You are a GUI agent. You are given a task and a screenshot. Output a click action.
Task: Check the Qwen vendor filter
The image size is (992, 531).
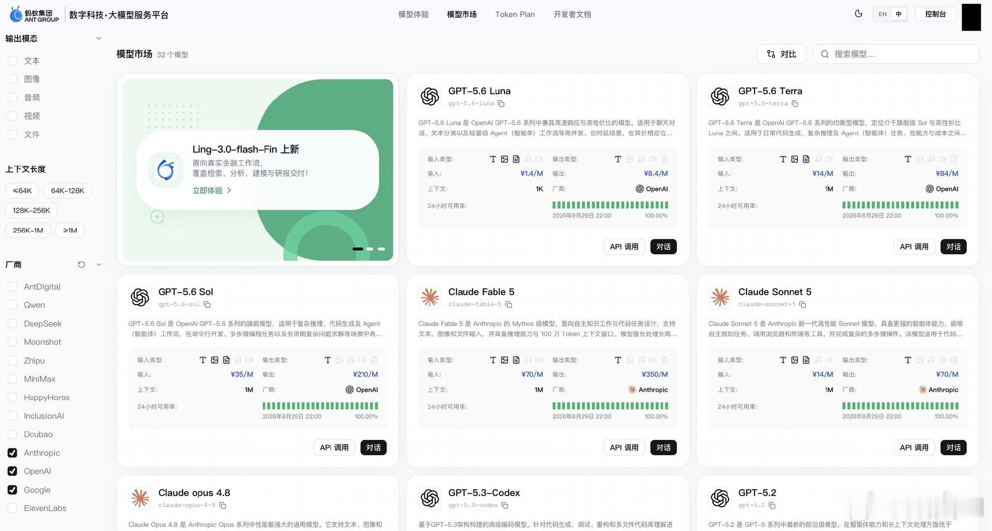(x=13, y=305)
